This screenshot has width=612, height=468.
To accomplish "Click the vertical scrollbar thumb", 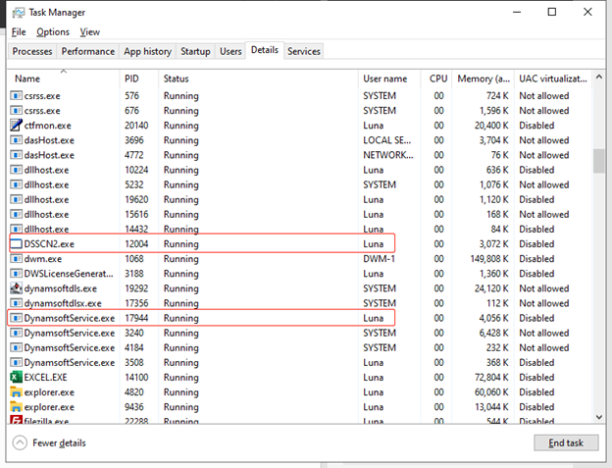I will [x=600, y=160].
